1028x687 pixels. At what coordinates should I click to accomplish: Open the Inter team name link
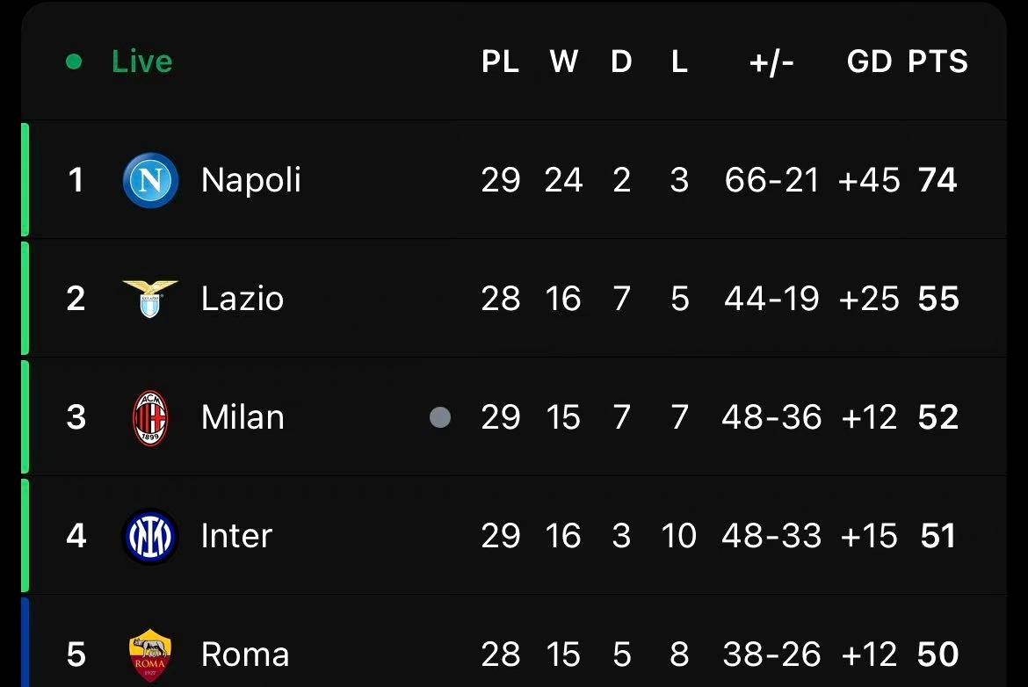tap(236, 536)
